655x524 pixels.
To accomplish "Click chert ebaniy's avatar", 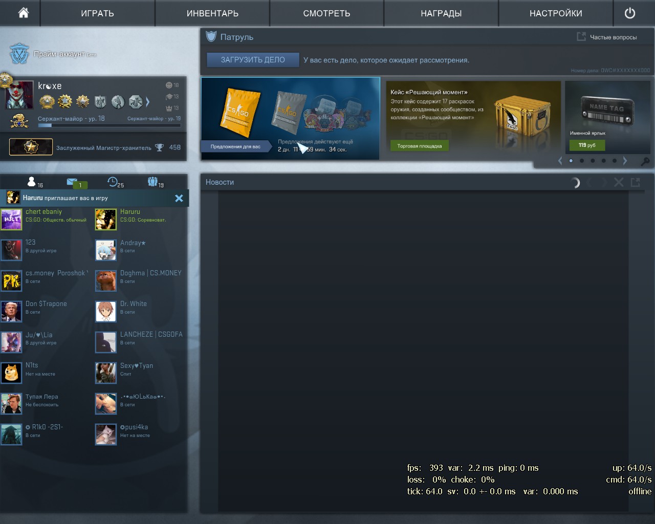I will point(11,220).
